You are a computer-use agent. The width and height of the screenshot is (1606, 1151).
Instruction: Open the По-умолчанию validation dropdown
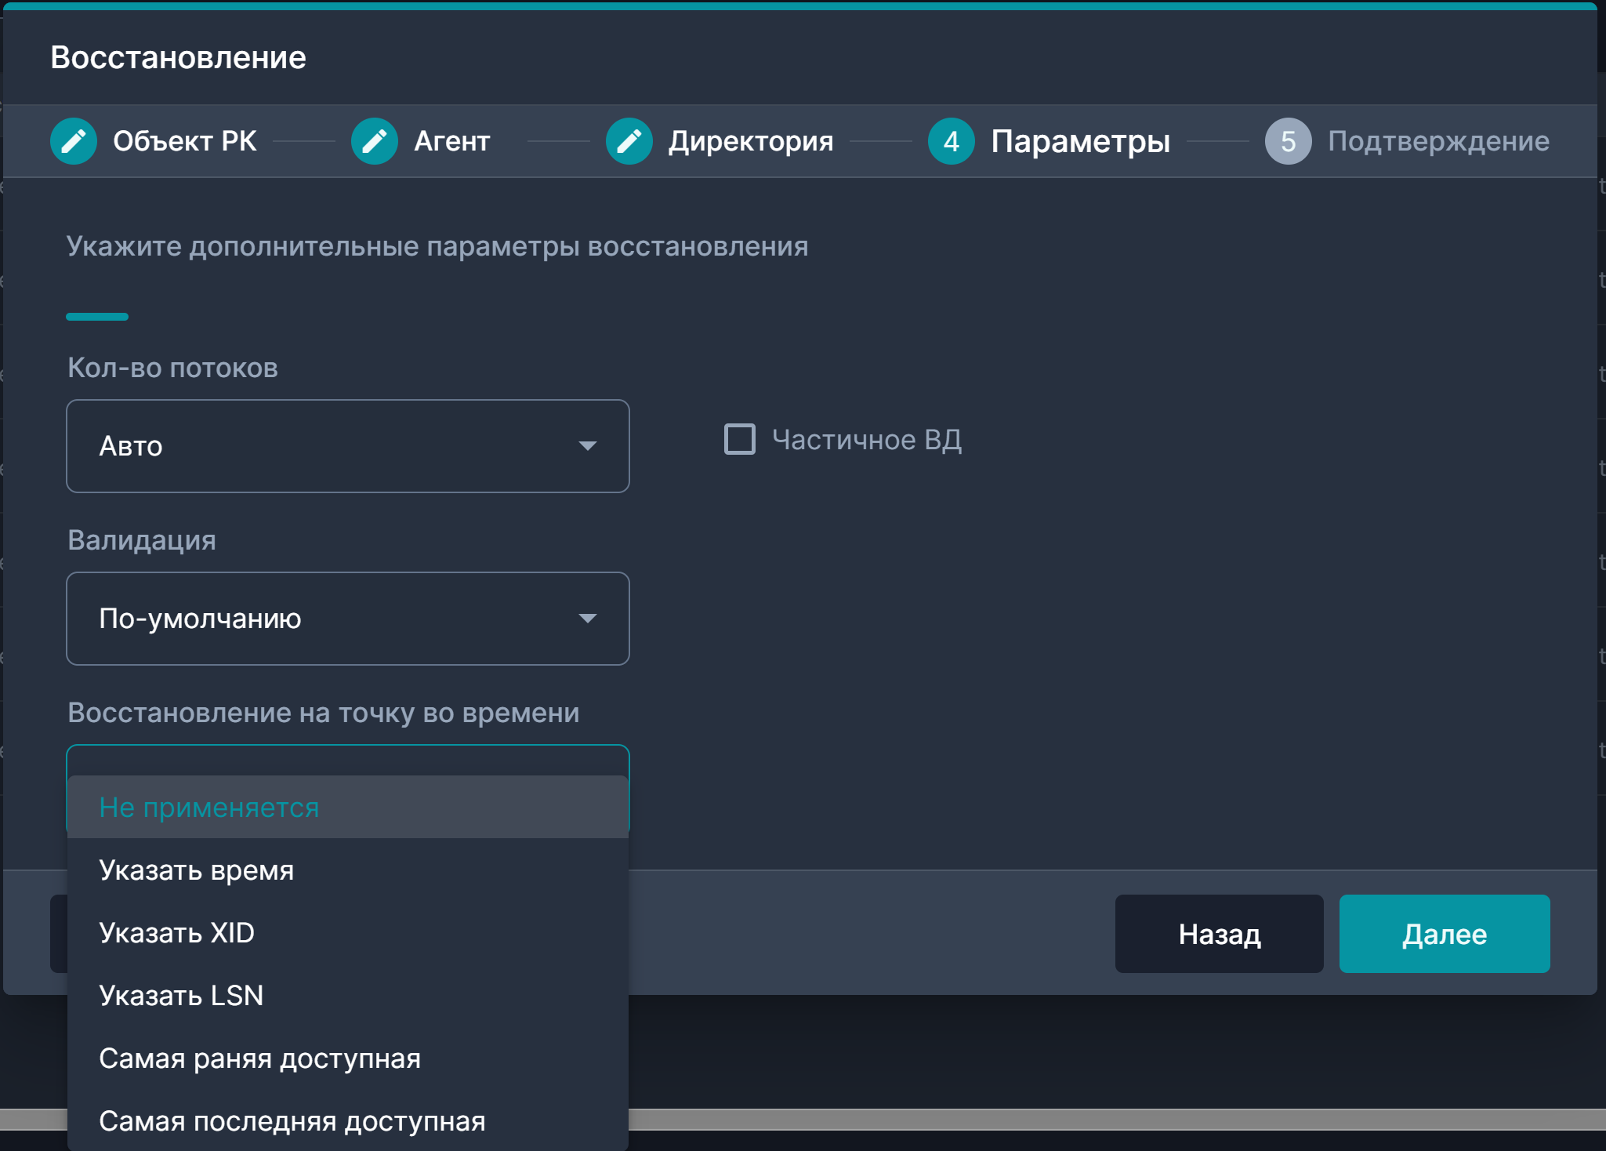[347, 619]
